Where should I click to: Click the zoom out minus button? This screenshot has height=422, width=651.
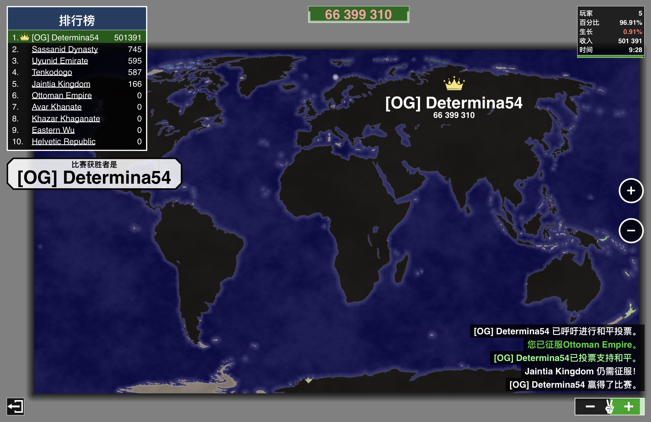631,231
